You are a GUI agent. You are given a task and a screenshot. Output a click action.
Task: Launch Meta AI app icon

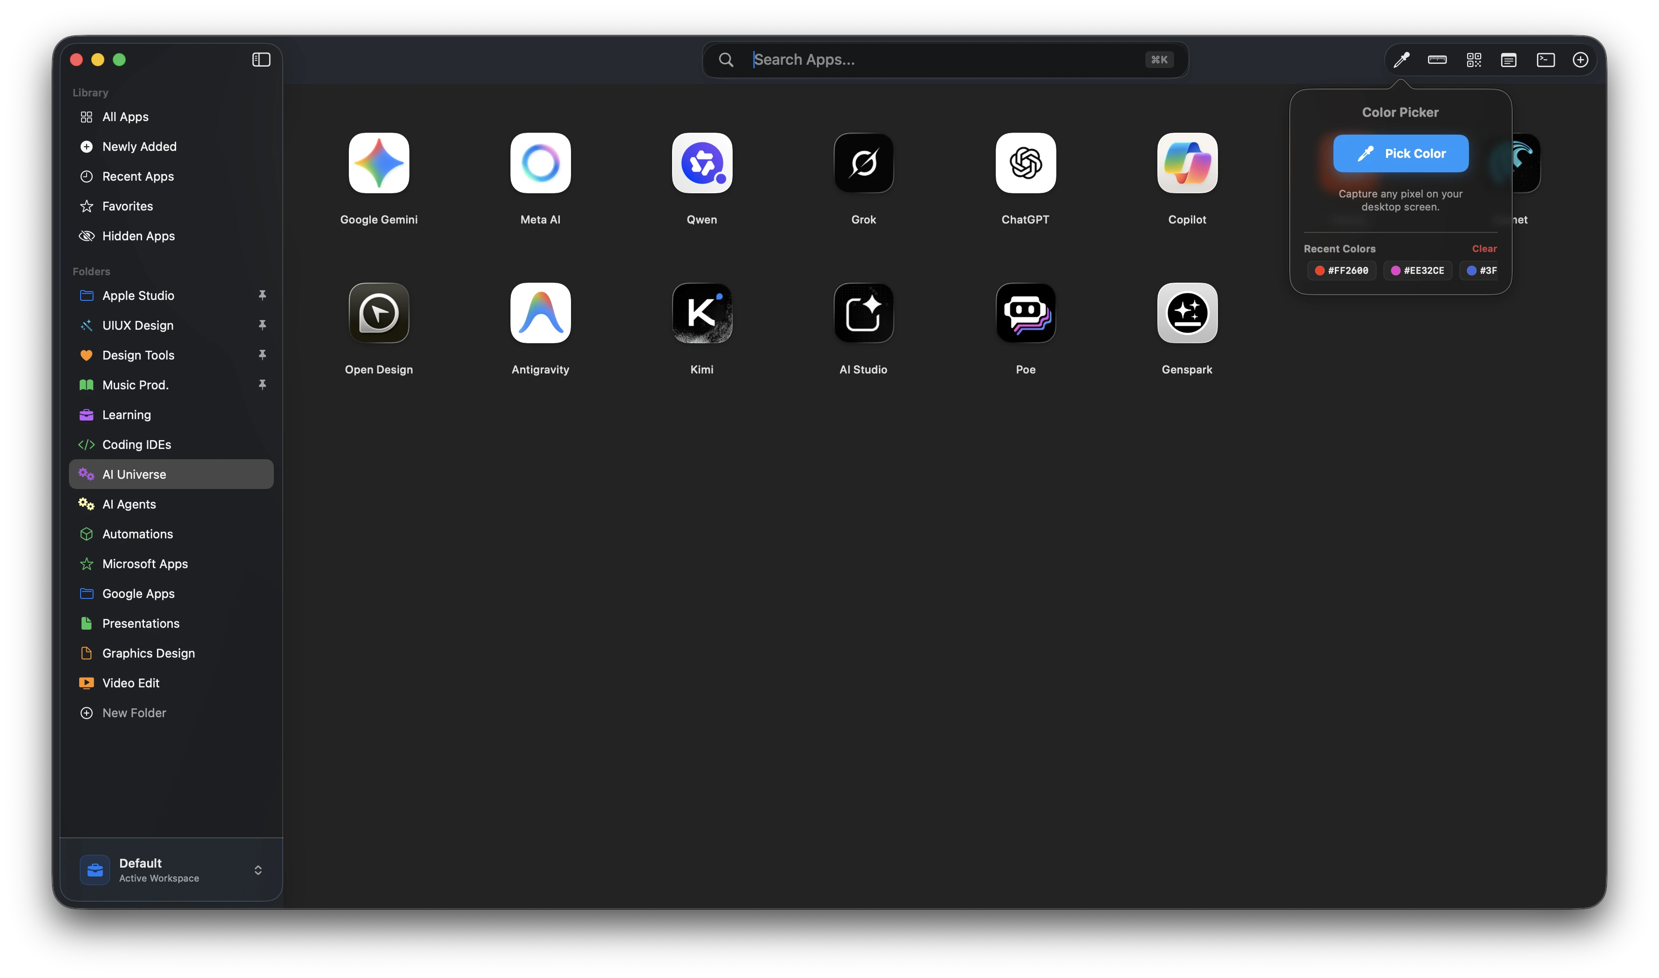540,163
